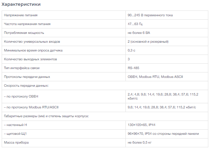
Task: Select the Потребляемая мощность label
Action: click(24, 33)
